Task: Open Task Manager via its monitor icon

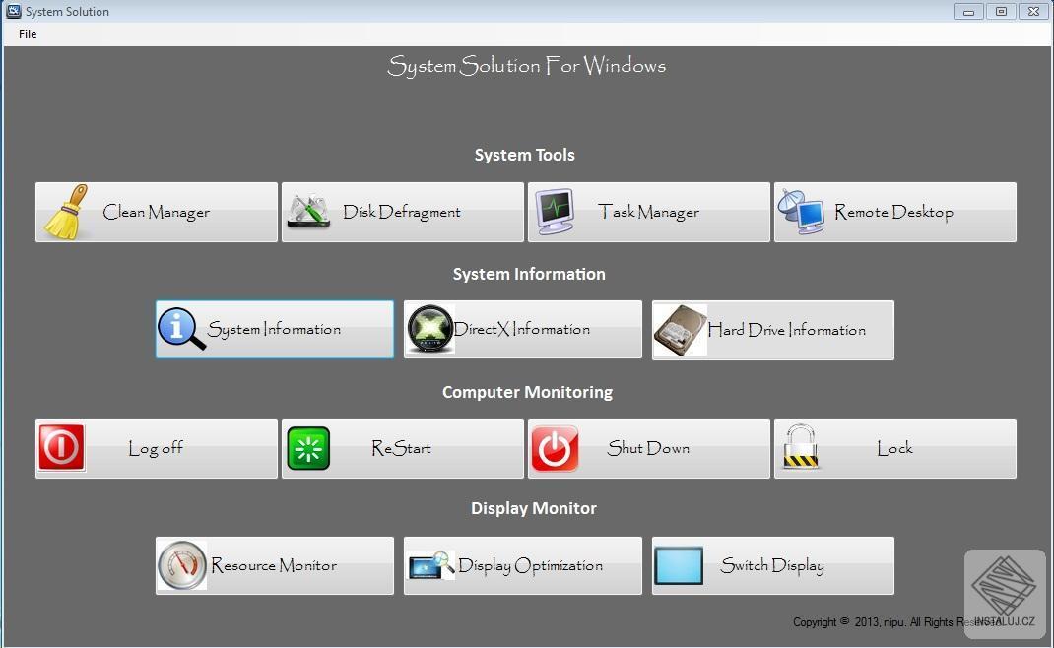Action: pyautogui.click(x=555, y=211)
